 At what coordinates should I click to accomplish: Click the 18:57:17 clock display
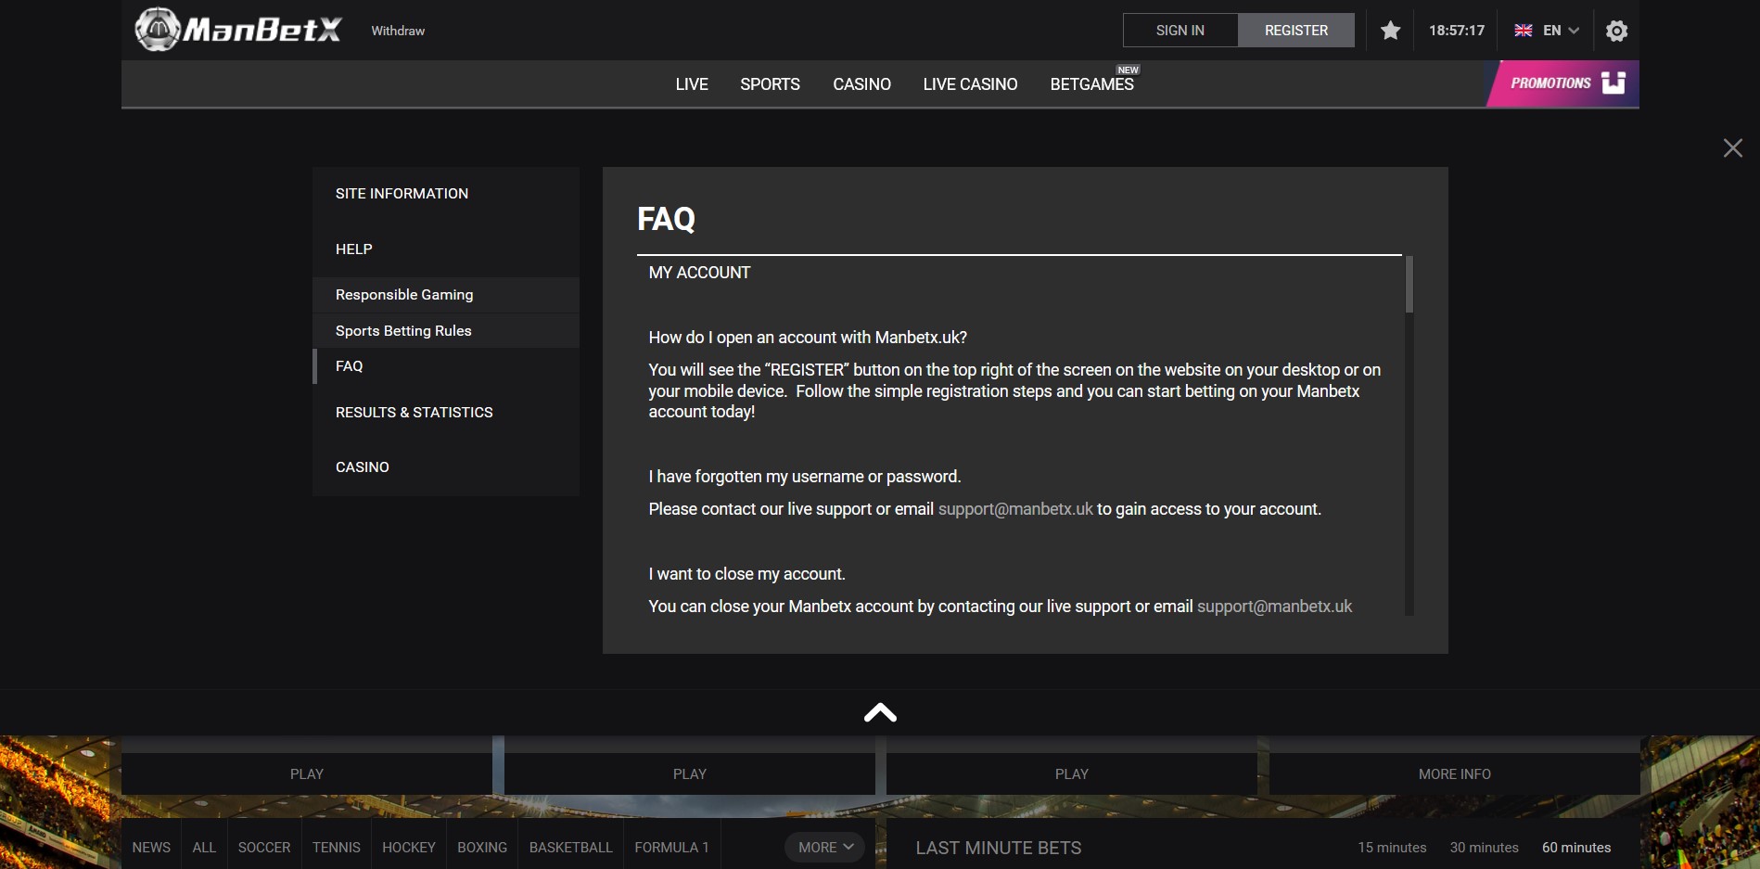1457,31
